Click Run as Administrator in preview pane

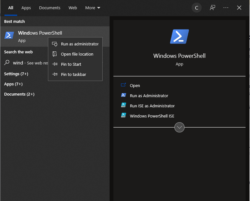tap(149, 96)
